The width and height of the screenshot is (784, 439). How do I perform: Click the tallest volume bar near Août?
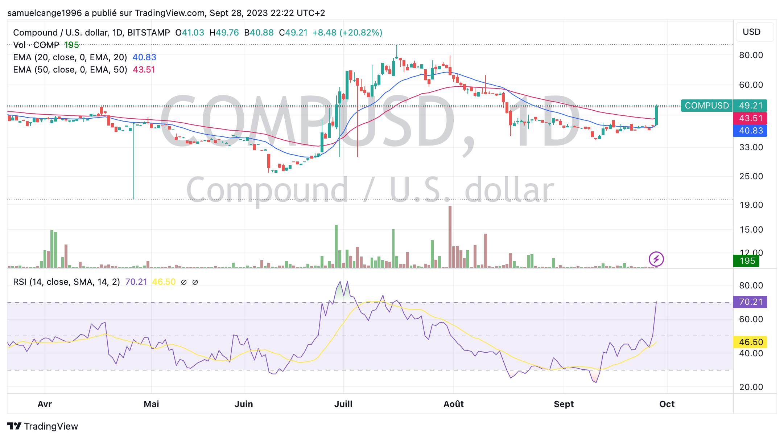tap(450, 237)
